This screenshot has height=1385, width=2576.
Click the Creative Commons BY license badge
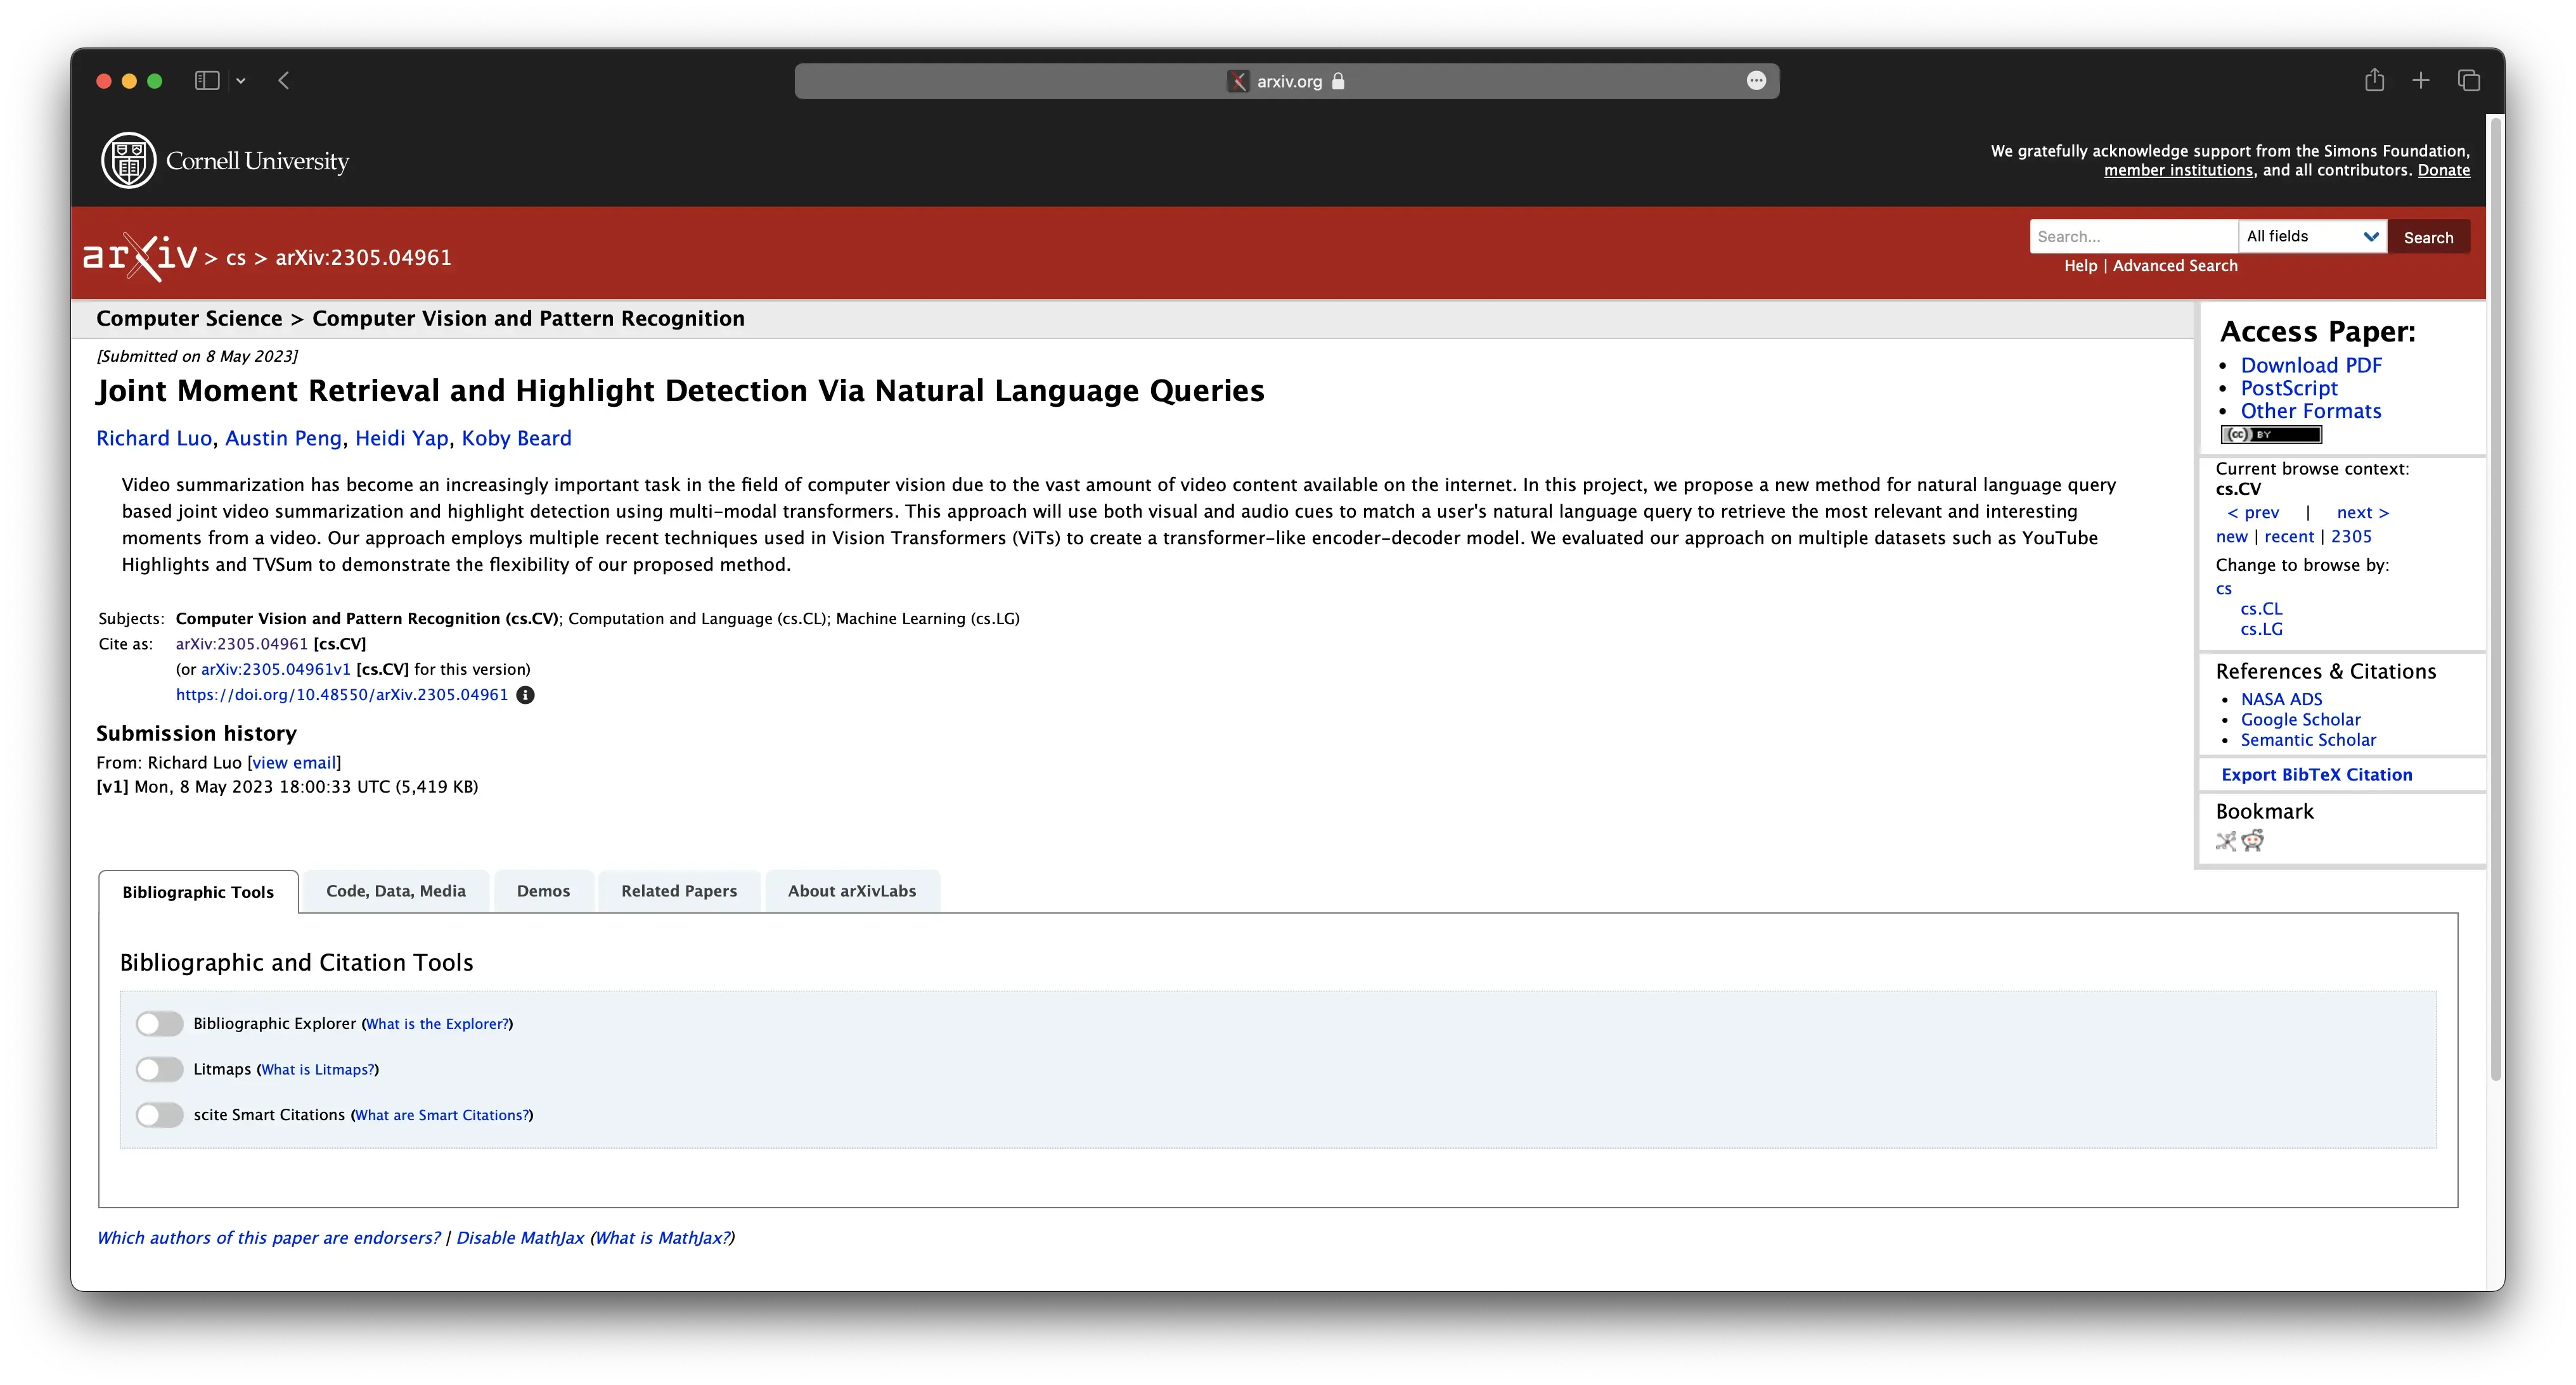(x=2270, y=435)
